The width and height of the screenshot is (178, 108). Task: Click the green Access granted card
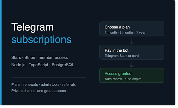pos(132,75)
